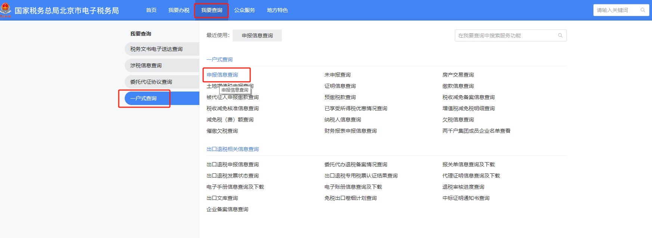This screenshot has height=238, width=652.
Task: Open 已享受所得税优惠情况查询 link
Action: pyautogui.click(x=356, y=108)
